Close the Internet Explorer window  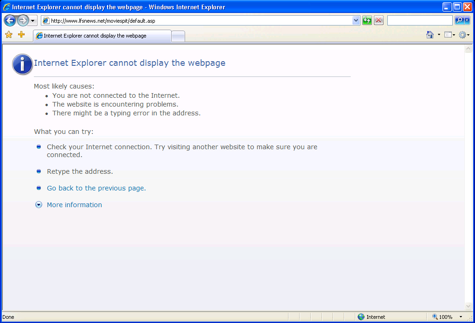pyautogui.click(x=468, y=7)
